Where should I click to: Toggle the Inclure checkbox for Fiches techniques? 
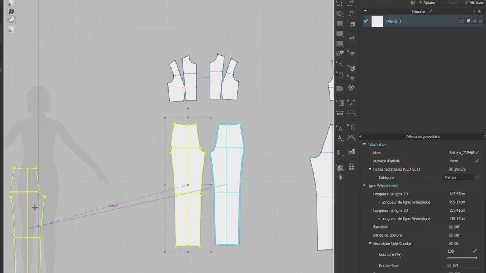click(x=451, y=169)
